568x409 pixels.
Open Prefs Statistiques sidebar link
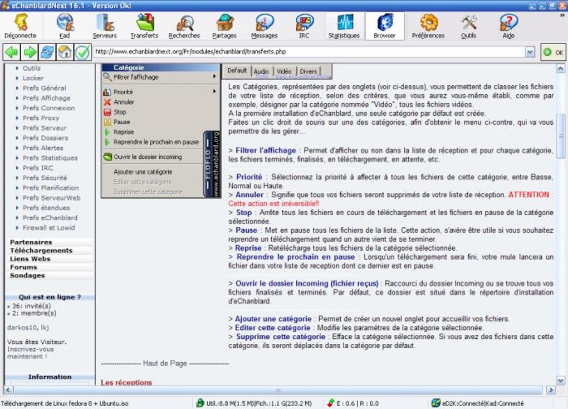pos(50,158)
